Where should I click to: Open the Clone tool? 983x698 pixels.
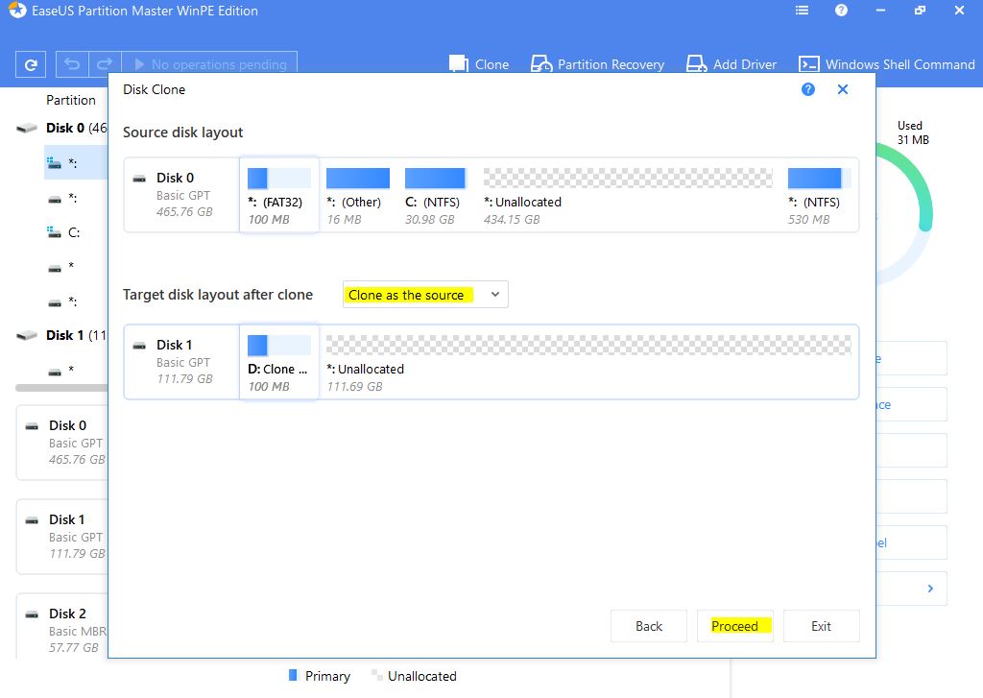[479, 64]
